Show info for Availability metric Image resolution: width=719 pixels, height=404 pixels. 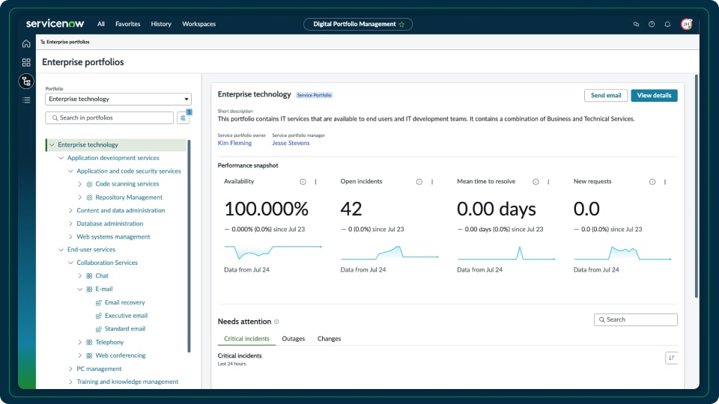(x=303, y=182)
